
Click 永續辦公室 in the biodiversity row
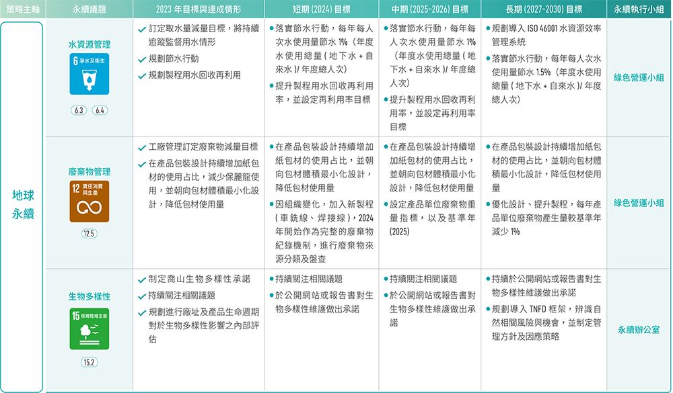point(639,330)
